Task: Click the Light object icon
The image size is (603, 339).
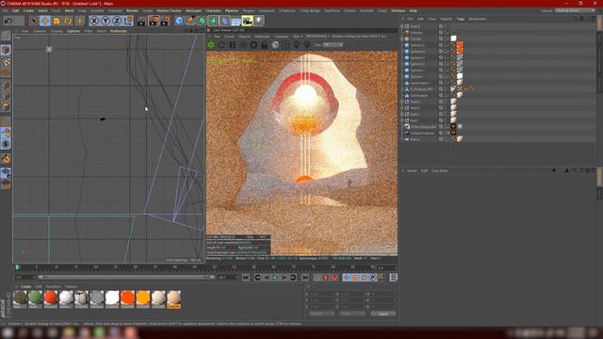Action: tap(259, 21)
